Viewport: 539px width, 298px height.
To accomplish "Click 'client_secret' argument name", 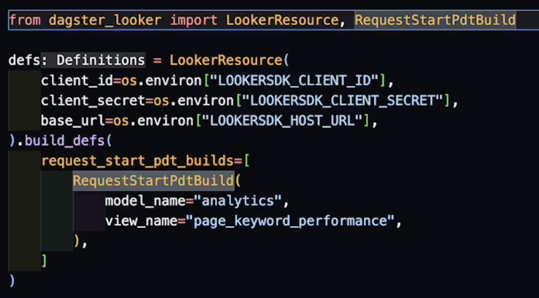I will click(93, 101).
